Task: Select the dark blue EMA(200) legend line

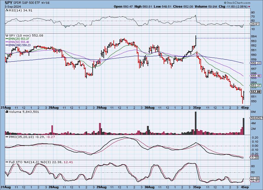Action: click(7, 45)
